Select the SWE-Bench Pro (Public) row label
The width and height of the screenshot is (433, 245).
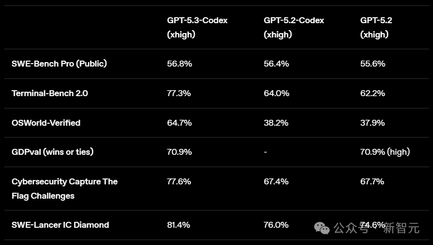[x=59, y=64]
